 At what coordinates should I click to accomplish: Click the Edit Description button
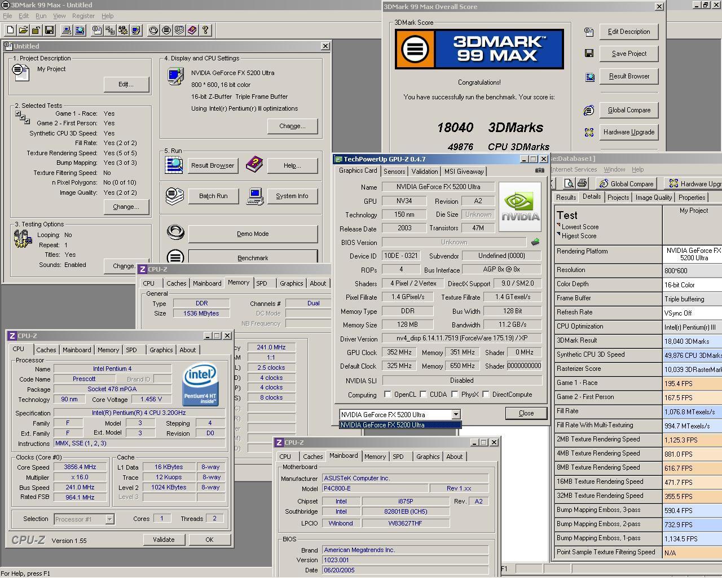[629, 32]
